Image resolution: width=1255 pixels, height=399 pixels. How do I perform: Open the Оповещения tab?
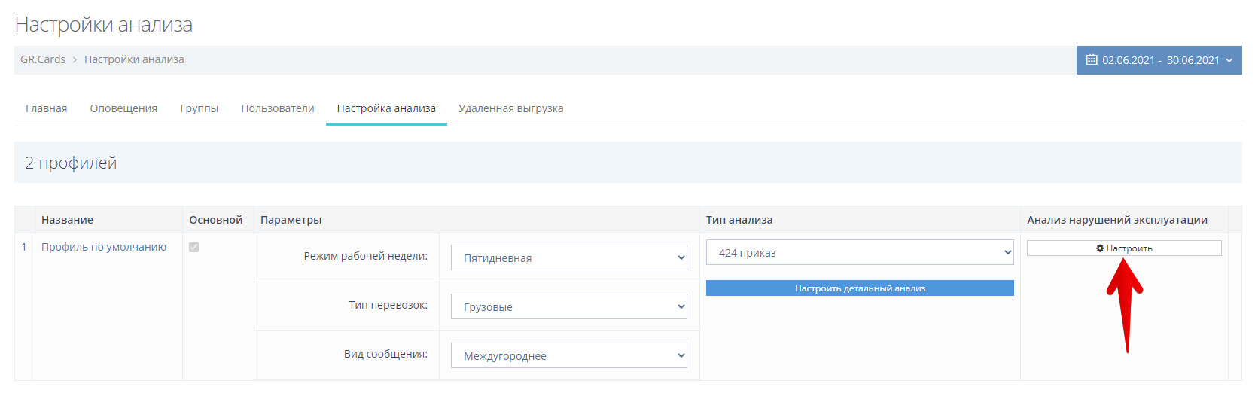click(123, 108)
